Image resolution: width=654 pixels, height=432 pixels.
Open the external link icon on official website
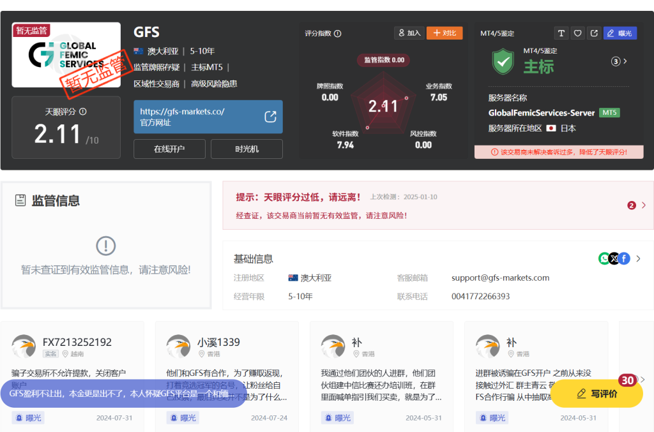[x=270, y=117]
